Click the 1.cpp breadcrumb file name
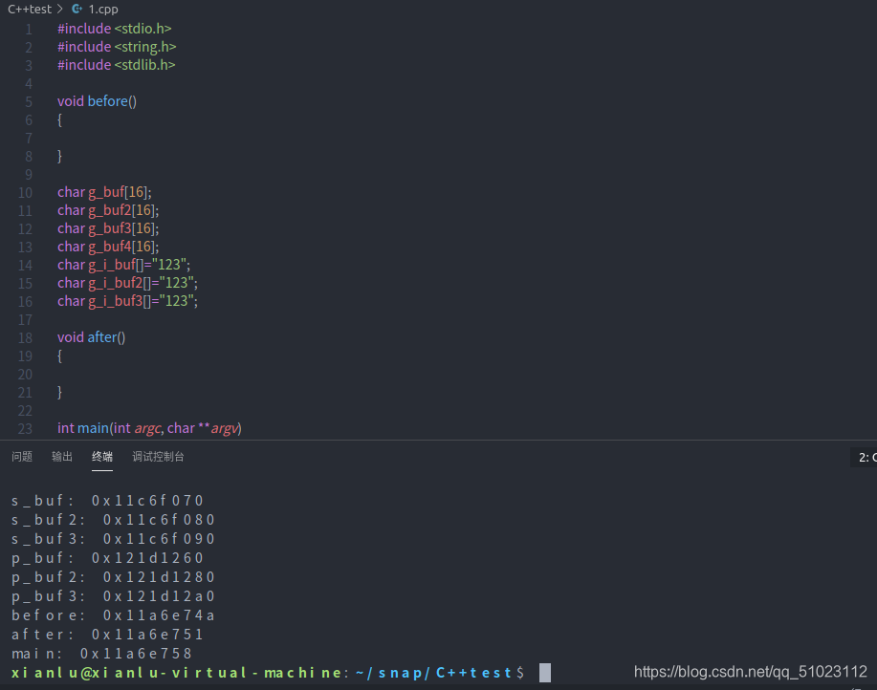The width and height of the screenshot is (877, 690). click(x=103, y=10)
